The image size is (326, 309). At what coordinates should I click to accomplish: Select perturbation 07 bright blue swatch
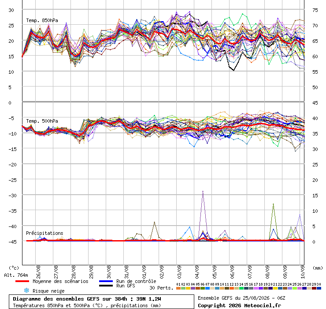(207, 288)
